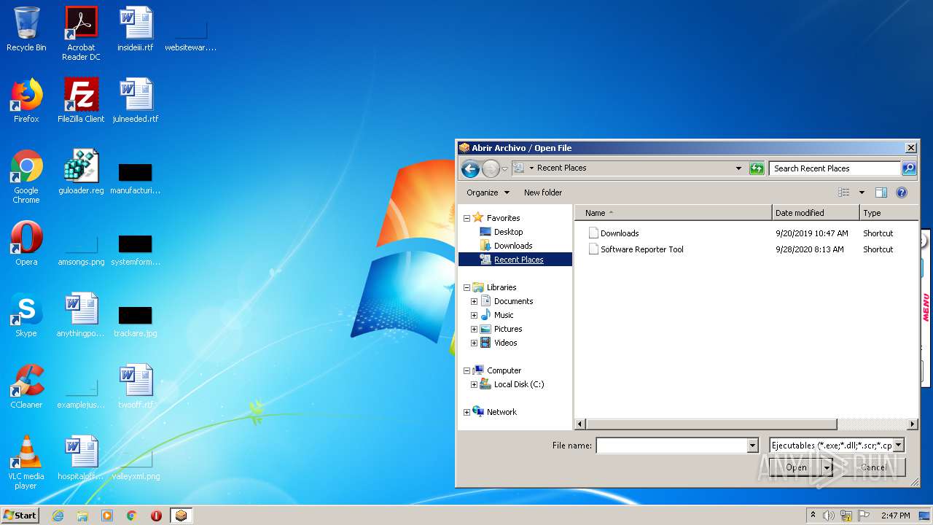Select Downloads under Favorites
Screen dimensions: 933x525
tap(513, 246)
